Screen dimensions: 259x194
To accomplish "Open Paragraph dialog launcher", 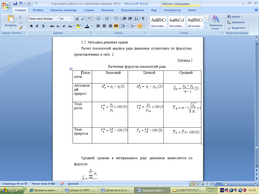I will click(x=145, y=33).
